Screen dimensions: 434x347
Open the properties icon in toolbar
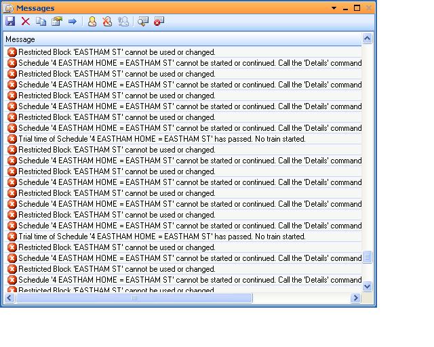click(x=57, y=22)
